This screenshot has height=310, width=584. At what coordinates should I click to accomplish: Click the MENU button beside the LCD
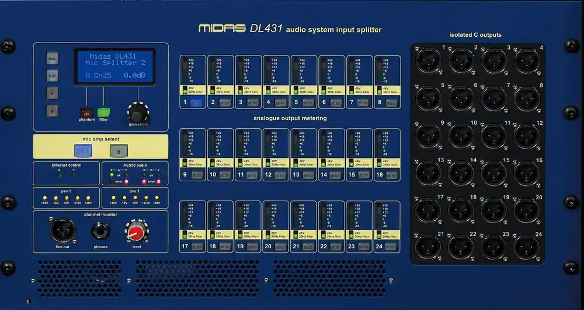(52, 58)
